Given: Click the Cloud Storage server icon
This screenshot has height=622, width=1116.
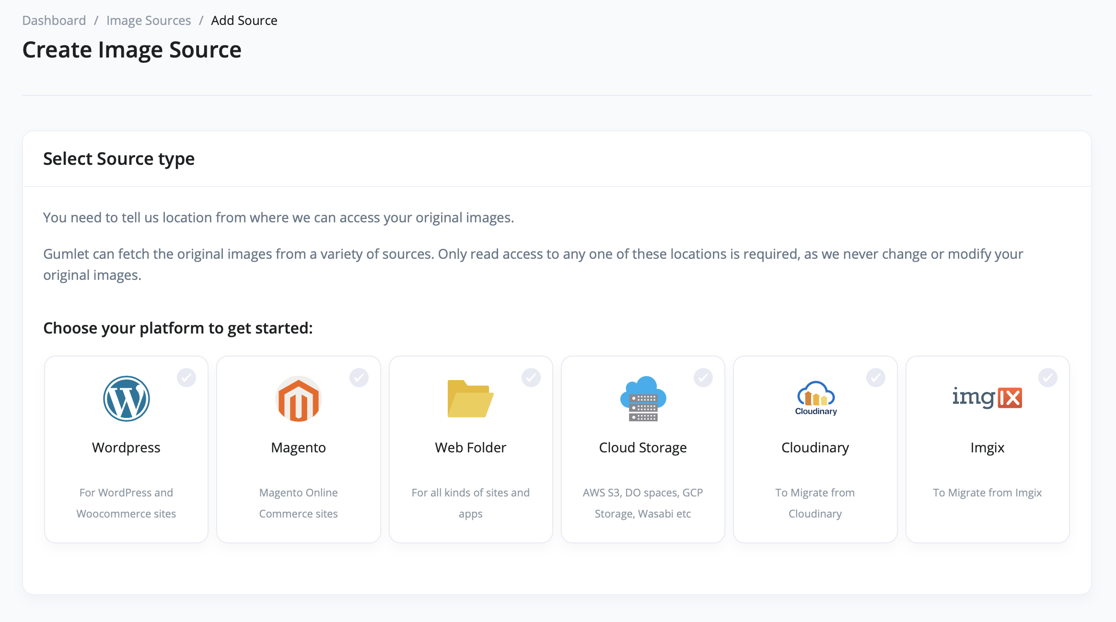Looking at the screenshot, I should tap(643, 399).
